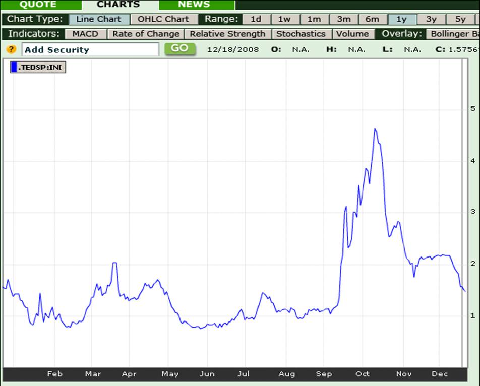Image resolution: width=480 pixels, height=386 pixels.
Task: Click the May label on time axis
Action: (x=170, y=374)
